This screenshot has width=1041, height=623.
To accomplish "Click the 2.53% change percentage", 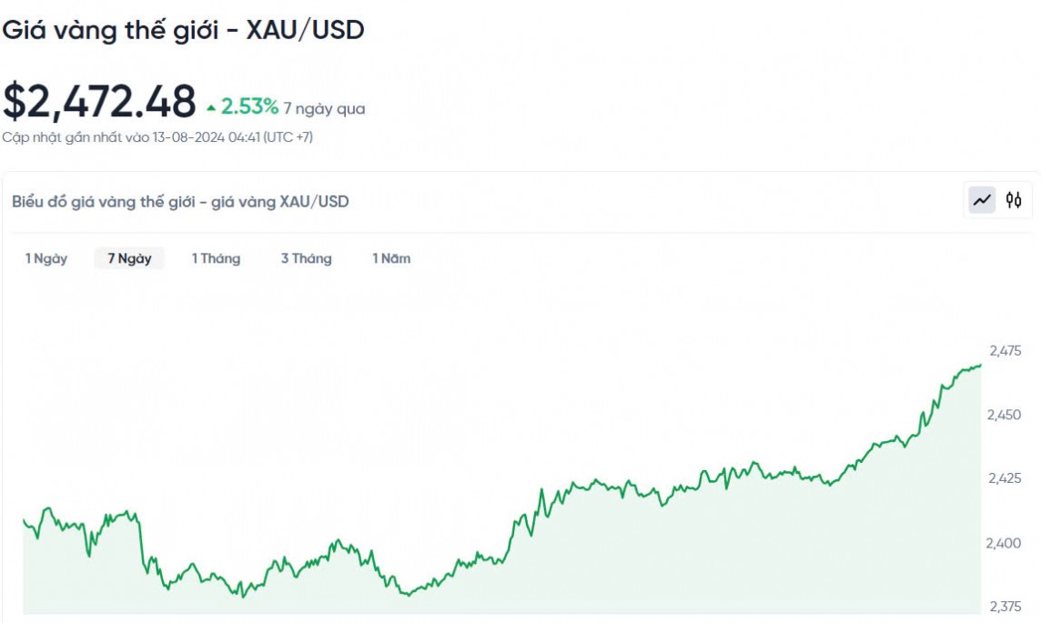I will [249, 107].
